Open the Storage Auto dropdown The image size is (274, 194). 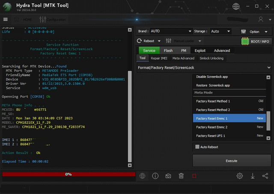pos(220,31)
